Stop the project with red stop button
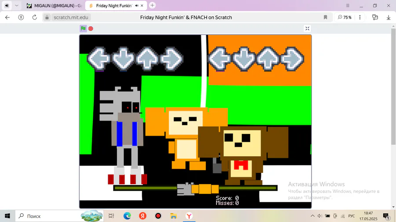 (x=91, y=29)
